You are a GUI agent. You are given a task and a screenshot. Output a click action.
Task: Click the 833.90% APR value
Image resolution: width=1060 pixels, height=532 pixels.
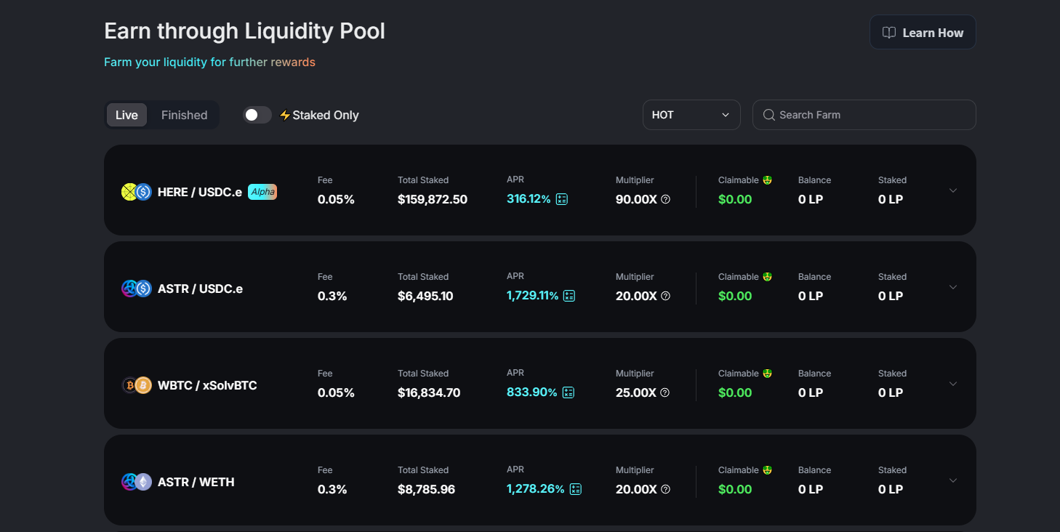pos(532,392)
